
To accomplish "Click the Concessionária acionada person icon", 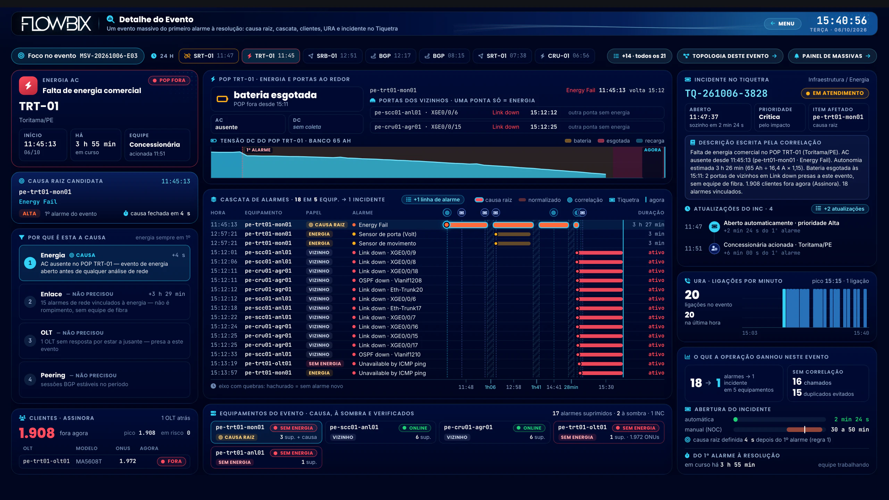I will 714,249.
